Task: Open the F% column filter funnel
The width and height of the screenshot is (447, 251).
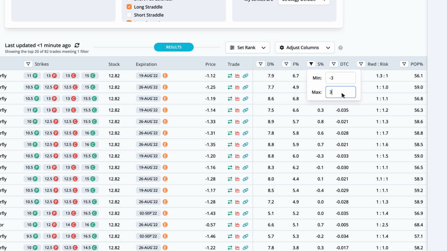Action: [286, 64]
